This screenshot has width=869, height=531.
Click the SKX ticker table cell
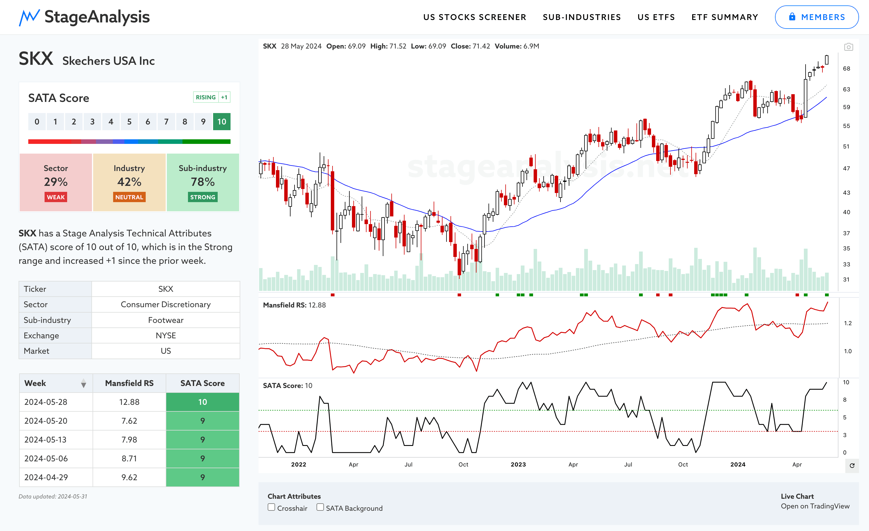(x=165, y=289)
